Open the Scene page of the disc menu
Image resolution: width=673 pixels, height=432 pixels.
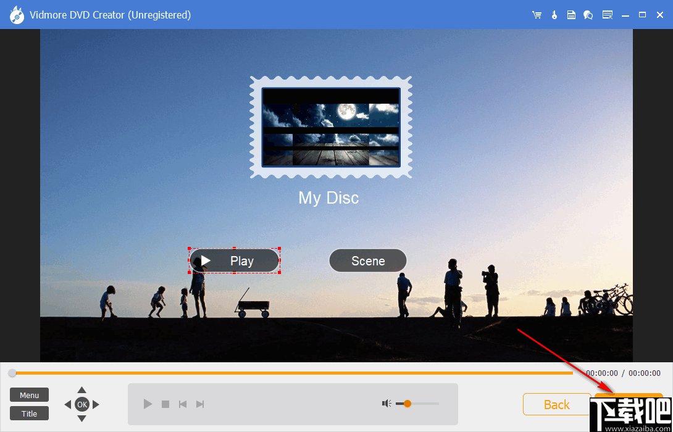click(x=368, y=260)
